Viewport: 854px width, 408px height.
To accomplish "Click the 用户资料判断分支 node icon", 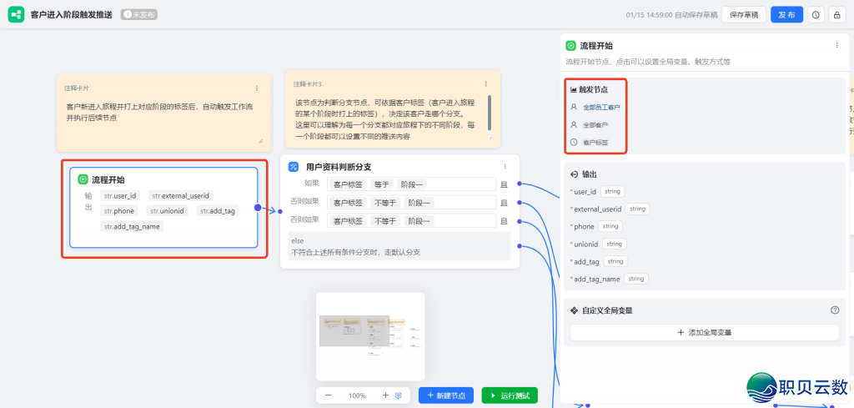I will click(294, 167).
